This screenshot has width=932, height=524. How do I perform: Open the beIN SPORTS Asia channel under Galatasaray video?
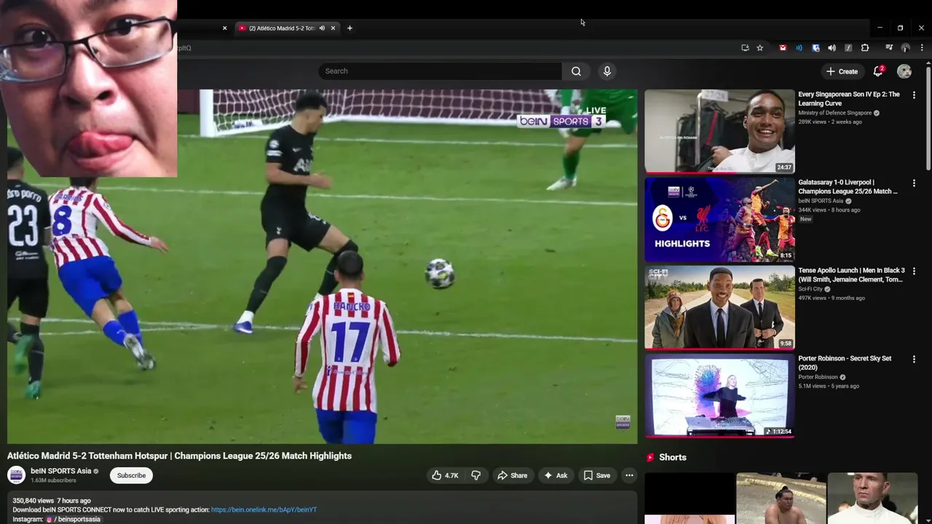pos(821,201)
